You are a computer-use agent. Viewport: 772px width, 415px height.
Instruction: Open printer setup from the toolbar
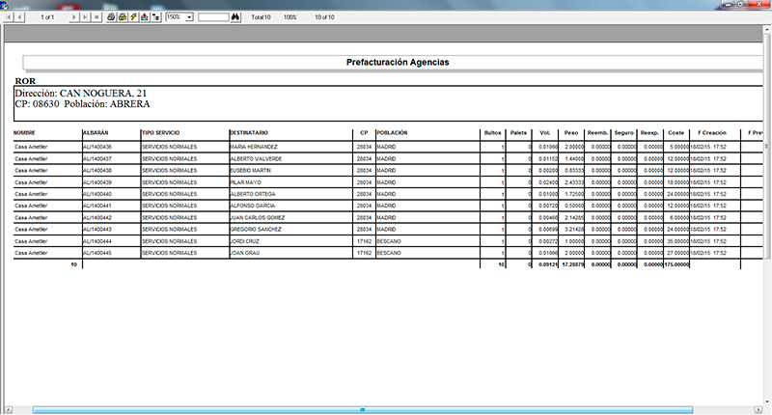(123, 17)
